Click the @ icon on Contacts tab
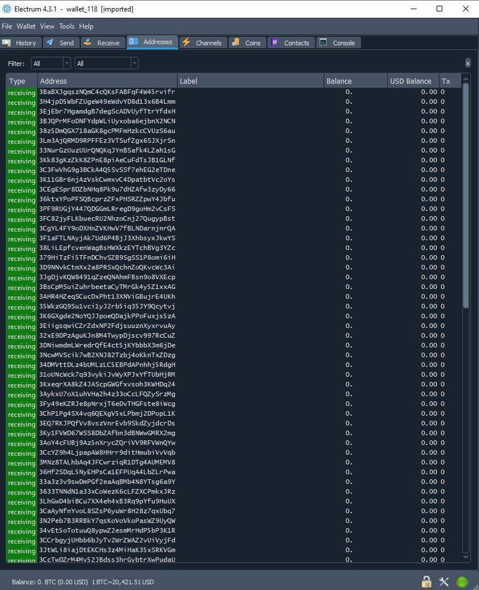 tap(276, 42)
